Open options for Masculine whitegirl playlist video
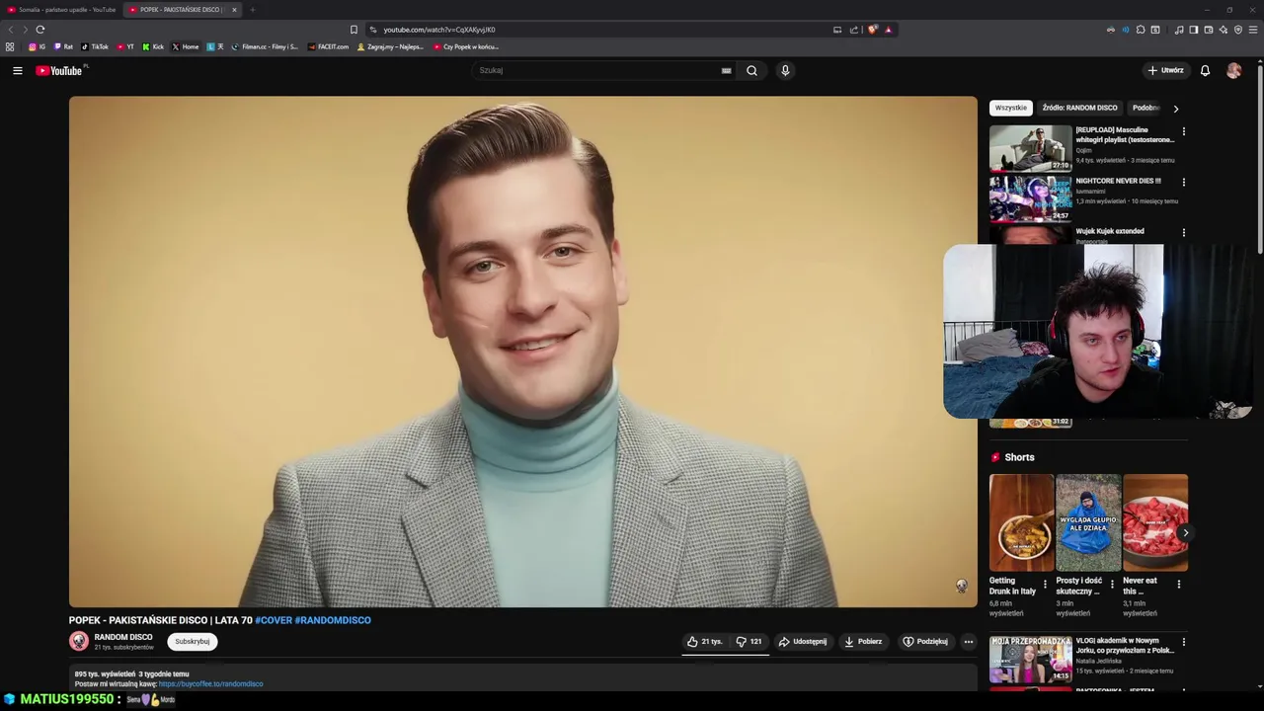Image resolution: width=1264 pixels, height=711 pixels. [1183, 131]
